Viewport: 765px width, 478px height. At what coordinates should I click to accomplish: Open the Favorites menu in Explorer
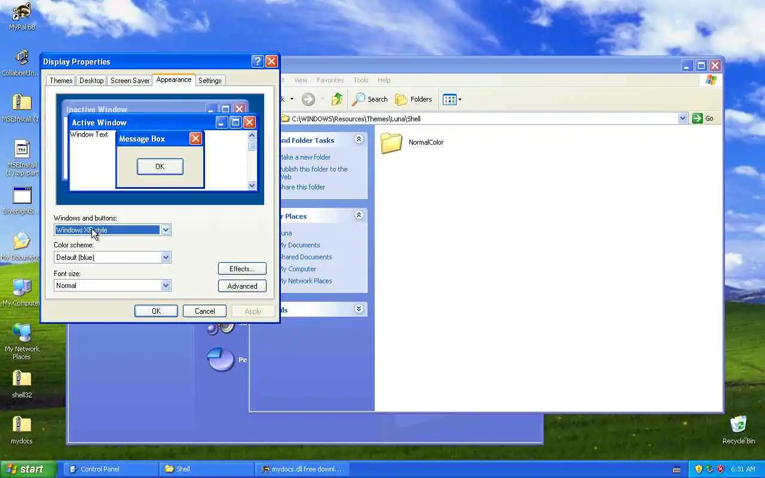(x=330, y=80)
